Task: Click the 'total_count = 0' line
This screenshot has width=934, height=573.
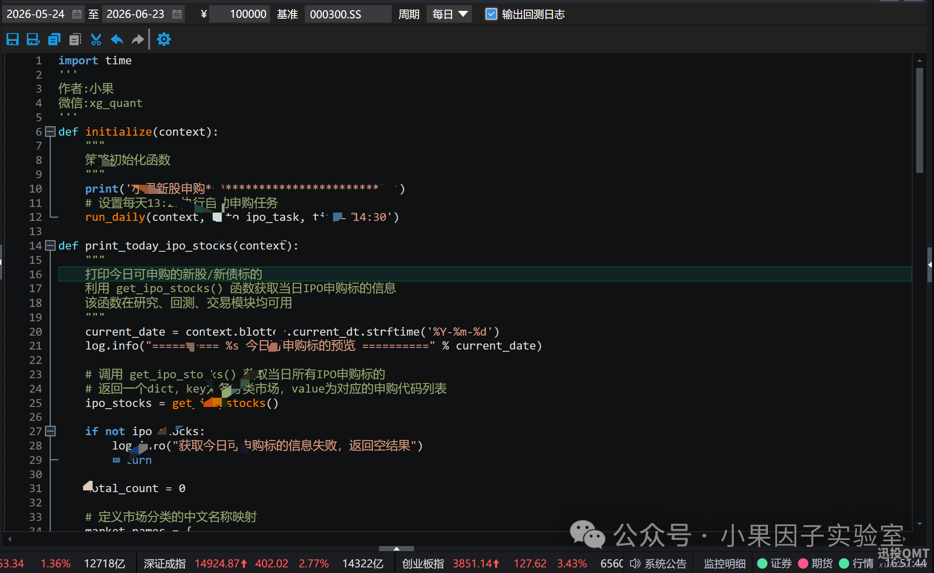Action: coord(135,488)
